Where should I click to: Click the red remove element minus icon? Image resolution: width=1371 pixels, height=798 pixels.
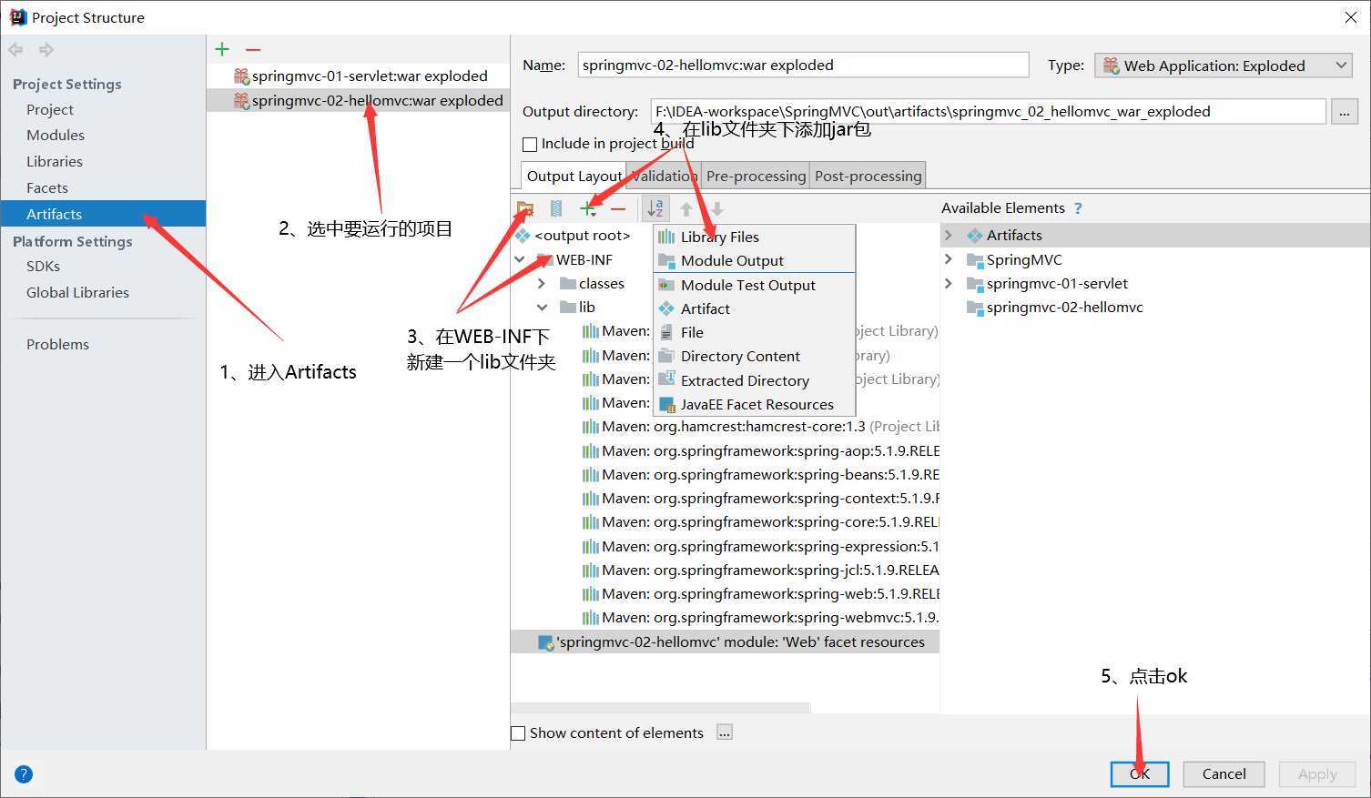(619, 209)
